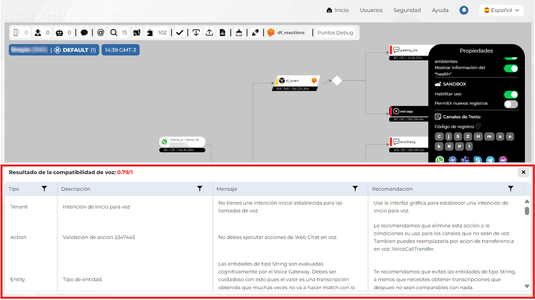Go to Inicio in top navigation
The image size is (535, 300).
[338, 10]
